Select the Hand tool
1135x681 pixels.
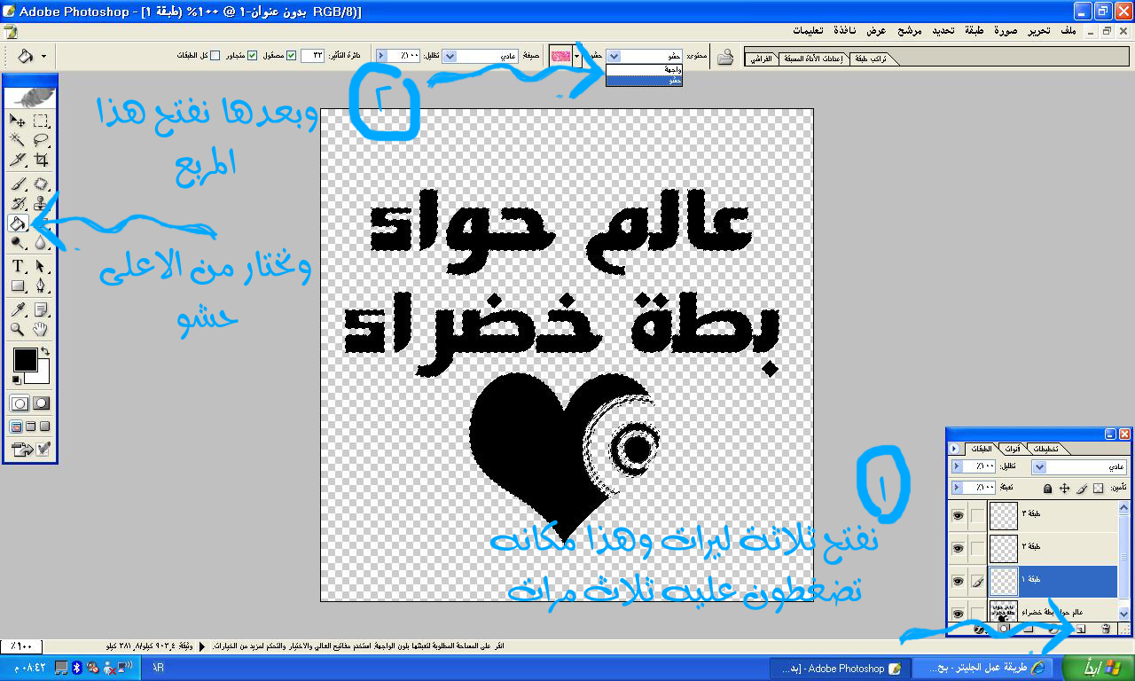(x=41, y=330)
